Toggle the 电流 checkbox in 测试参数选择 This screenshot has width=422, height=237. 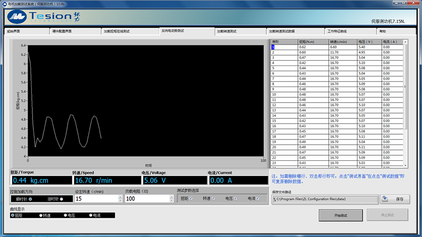258,199
